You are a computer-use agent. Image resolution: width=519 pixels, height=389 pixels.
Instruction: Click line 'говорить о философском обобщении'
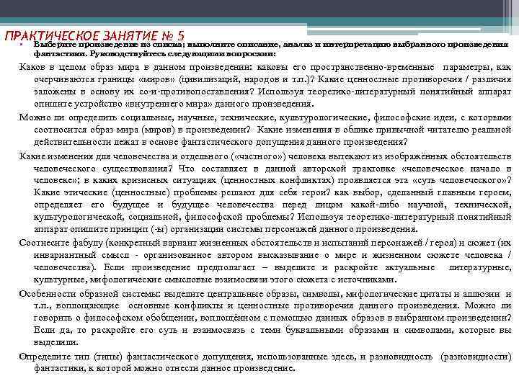tap(272, 318)
